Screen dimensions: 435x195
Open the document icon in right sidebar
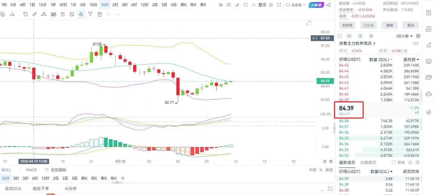click(429, 13)
